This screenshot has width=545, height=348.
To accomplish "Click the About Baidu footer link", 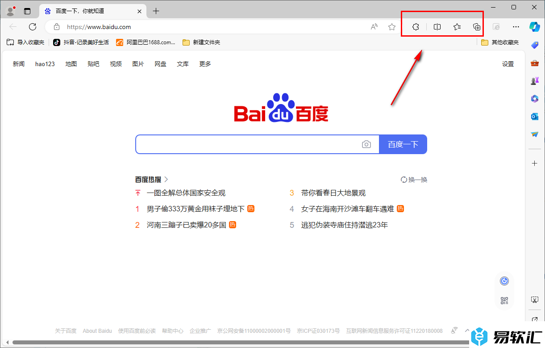I will tap(97, 331).
